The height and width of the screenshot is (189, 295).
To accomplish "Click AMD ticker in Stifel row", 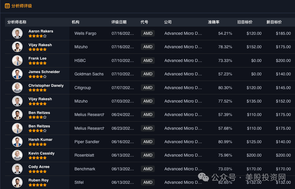I will (148, 182).
